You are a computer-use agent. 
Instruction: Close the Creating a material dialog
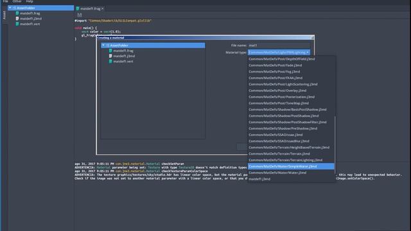tap(312, 38)
